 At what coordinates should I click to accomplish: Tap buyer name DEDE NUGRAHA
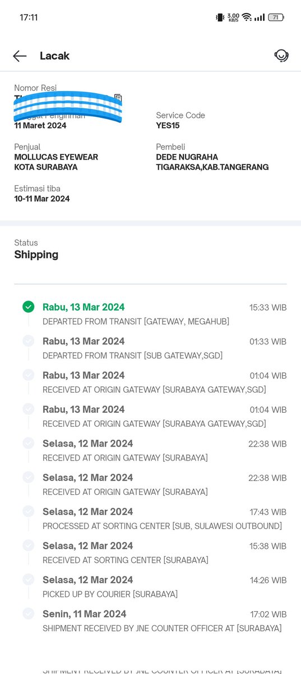tap(187, 157)
